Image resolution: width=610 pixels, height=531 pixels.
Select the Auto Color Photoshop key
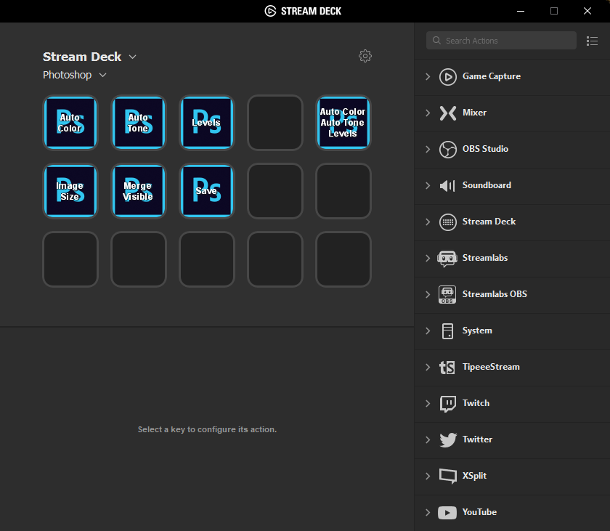[70, 123]
